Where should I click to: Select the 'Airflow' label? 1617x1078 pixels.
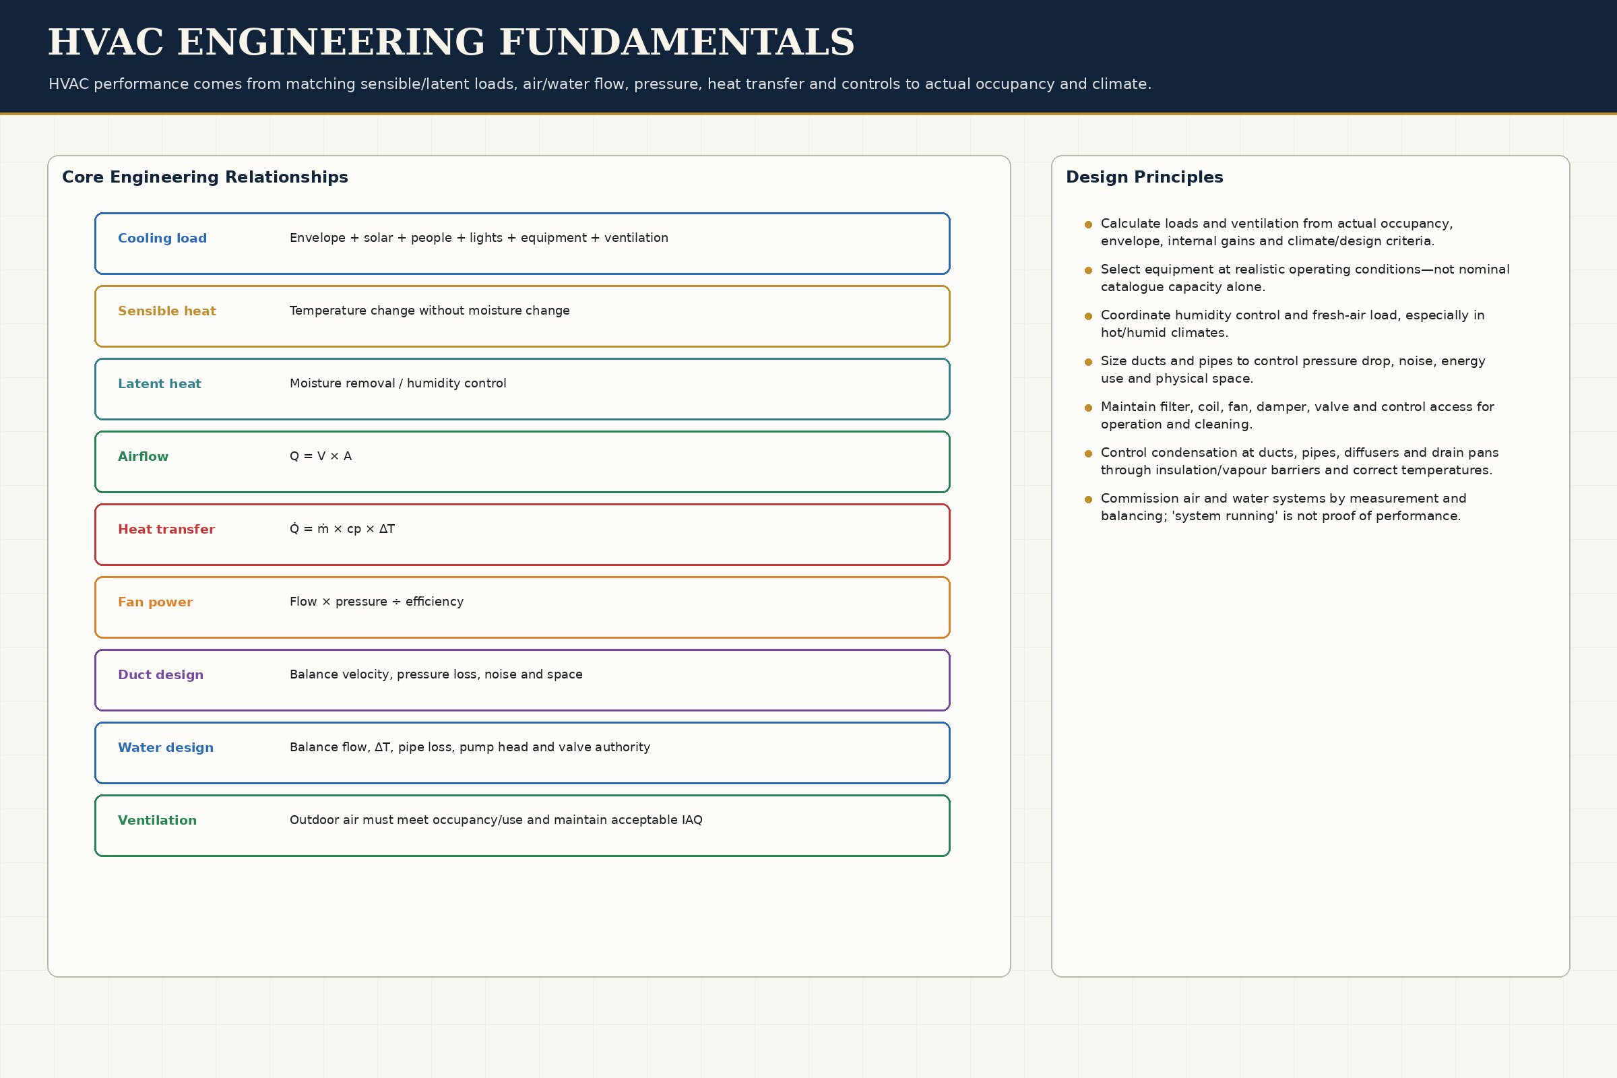[x=143, y=457]
